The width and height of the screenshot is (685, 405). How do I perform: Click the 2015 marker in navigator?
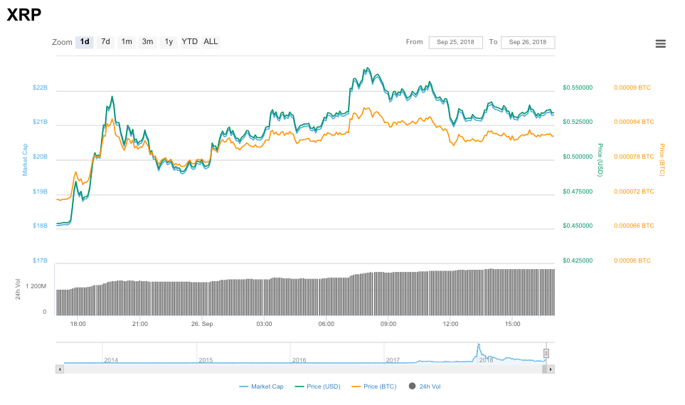tap(206, 360)
